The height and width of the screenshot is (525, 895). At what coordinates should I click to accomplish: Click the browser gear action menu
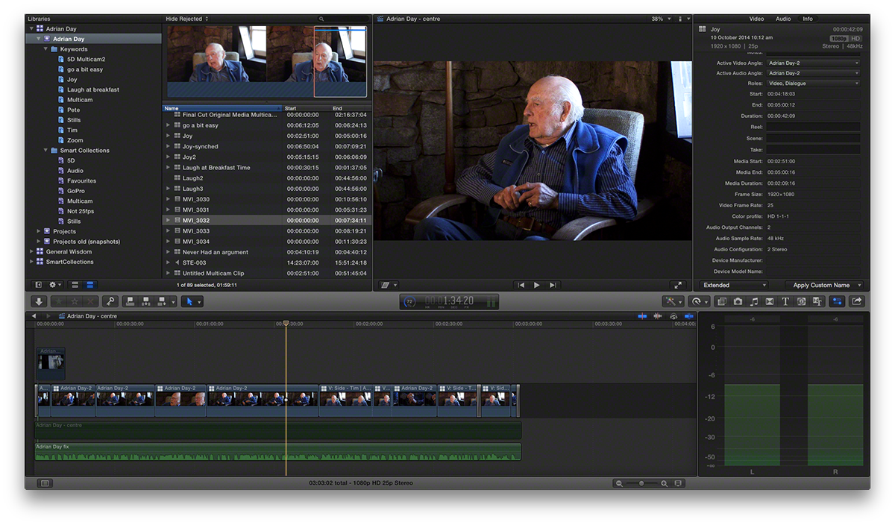(x=55, y=284)
